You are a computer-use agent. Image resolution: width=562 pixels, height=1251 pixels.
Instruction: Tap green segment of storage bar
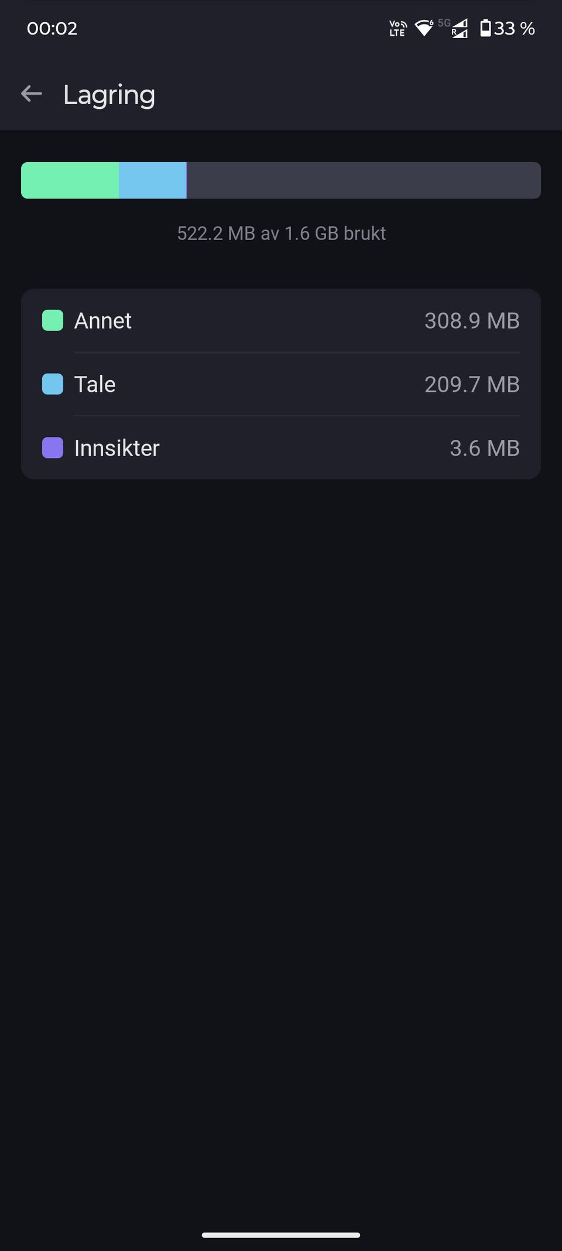point(70,180)
